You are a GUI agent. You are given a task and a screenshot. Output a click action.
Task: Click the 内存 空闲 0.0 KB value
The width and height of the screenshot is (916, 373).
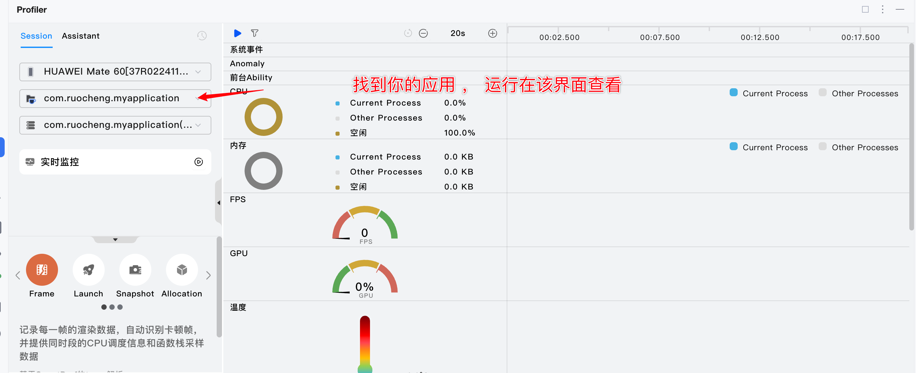point(458,187)
